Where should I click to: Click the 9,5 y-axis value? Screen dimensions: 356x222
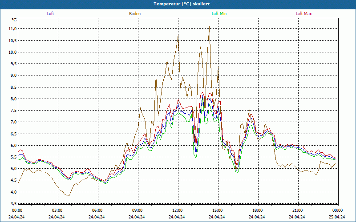pos(13,64)
